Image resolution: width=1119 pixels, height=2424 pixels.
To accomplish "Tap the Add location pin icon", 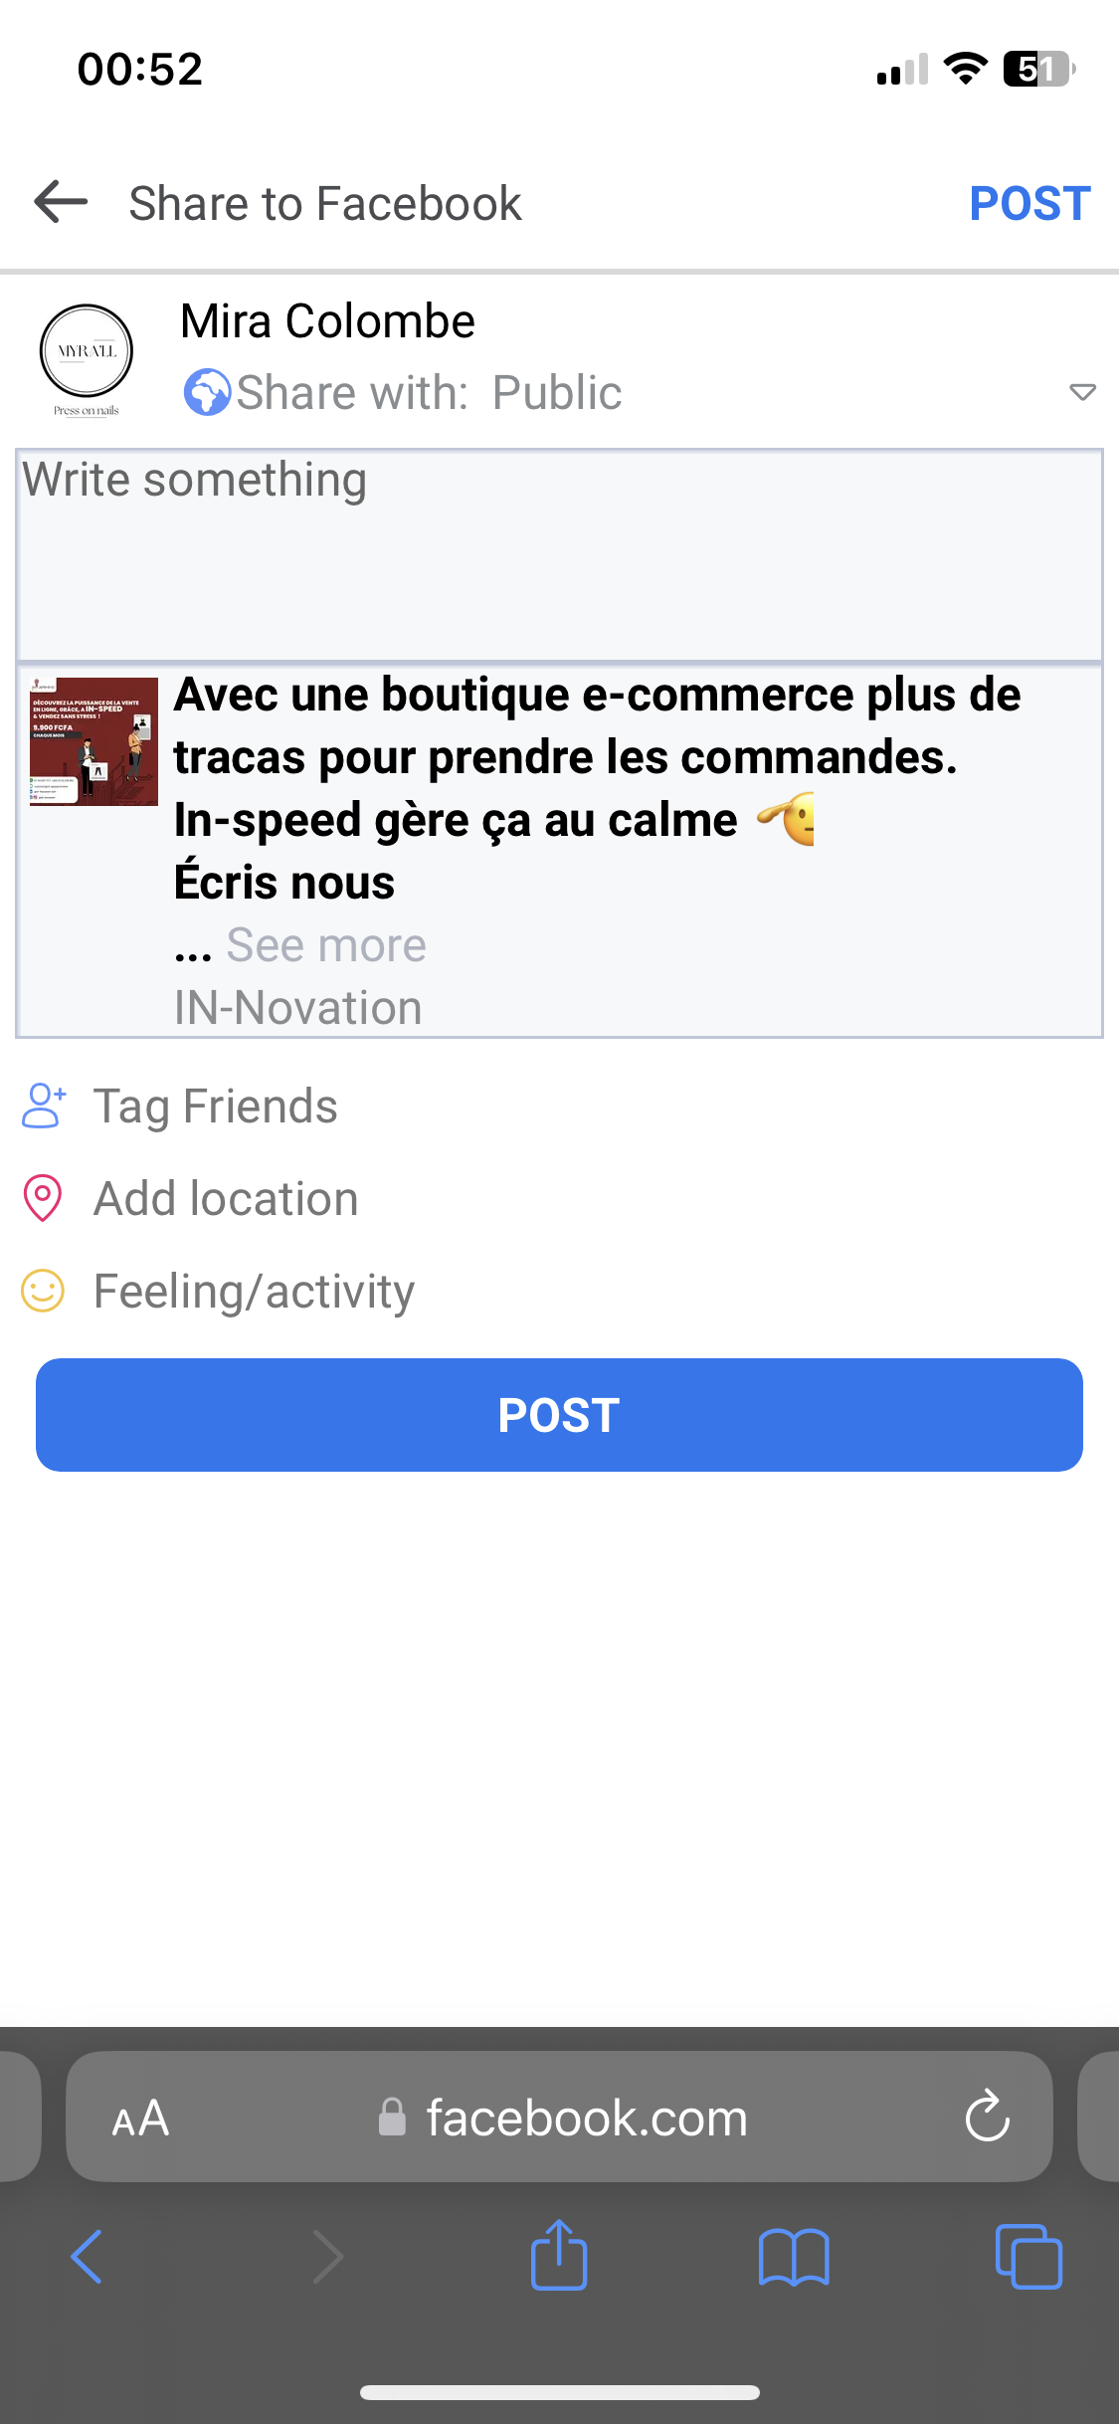I will click(x=43, y=1199).
